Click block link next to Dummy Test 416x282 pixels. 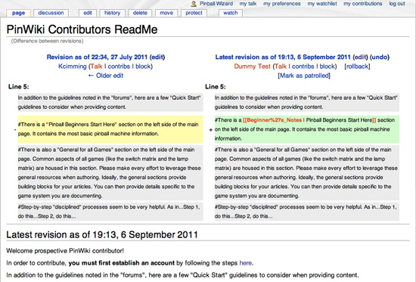pos(327,67)
